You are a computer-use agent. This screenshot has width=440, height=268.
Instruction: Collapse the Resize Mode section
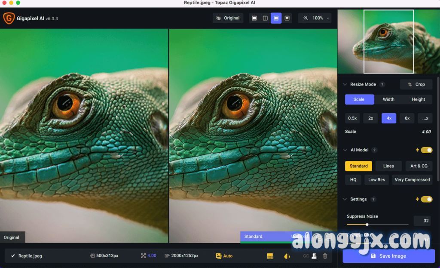345,85
